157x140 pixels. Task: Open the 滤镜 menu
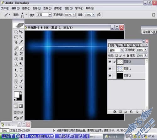point(58,8)
